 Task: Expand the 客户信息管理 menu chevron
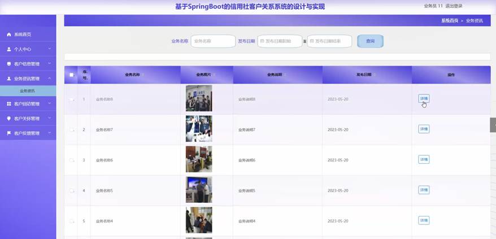pos(50,64)
